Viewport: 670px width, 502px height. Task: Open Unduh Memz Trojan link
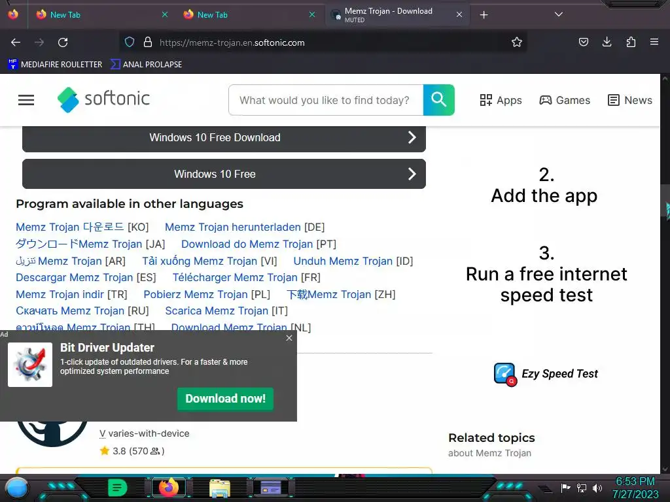[x=343, y=261]
